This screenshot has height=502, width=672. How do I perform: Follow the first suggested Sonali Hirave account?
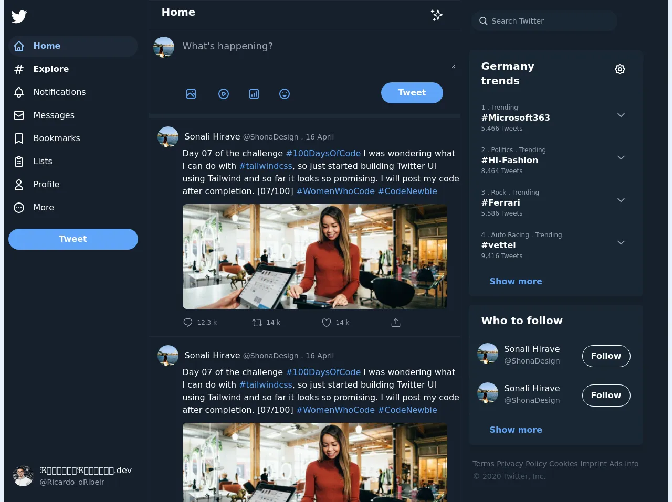coord(606,356)
